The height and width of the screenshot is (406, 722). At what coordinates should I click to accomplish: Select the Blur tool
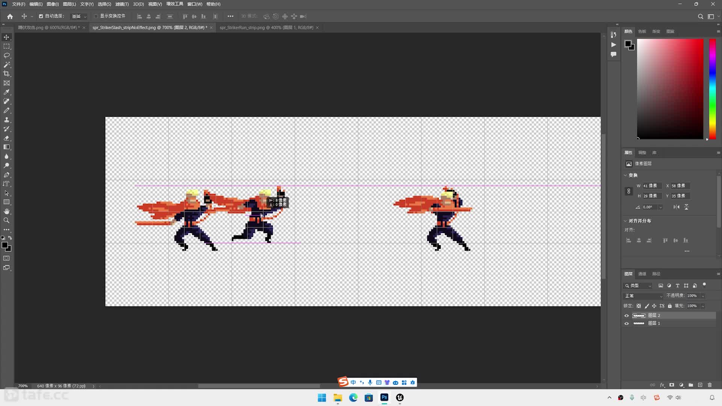tap(6, 156)
